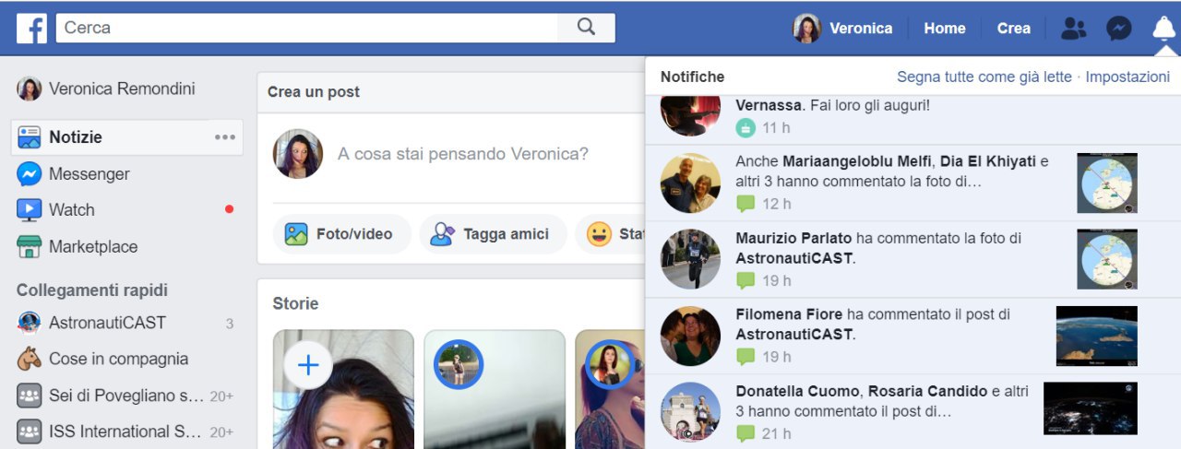Click the Storie section heading
Screen dimensions: 1181x449
tap(295, 303)
